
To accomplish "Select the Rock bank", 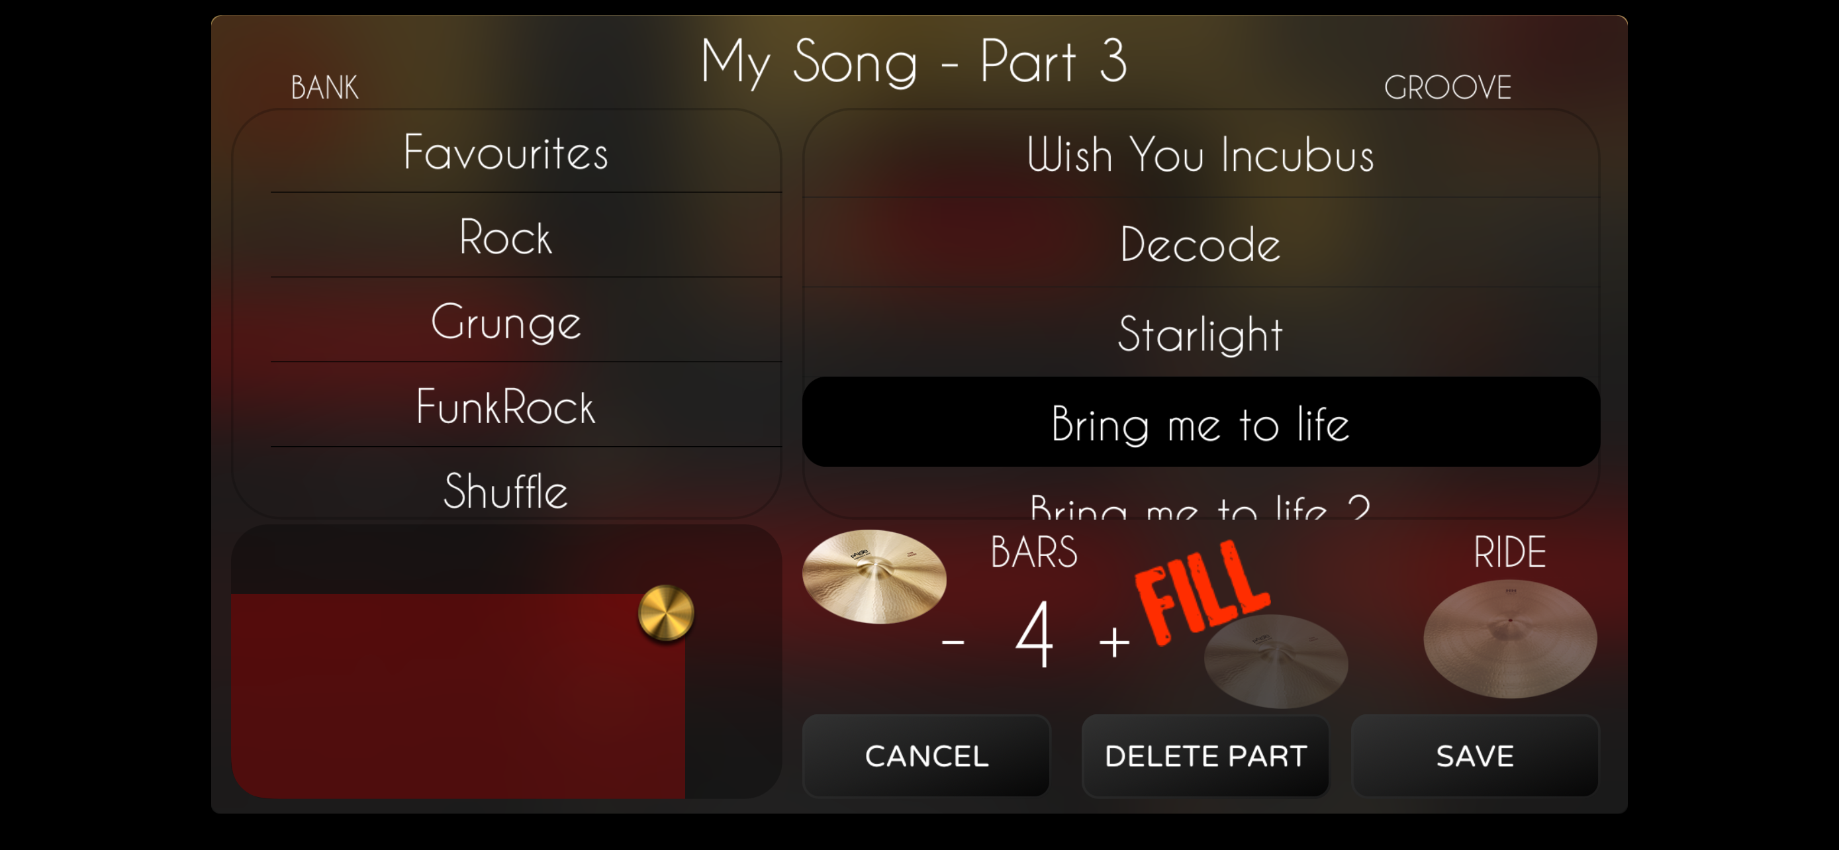I will tap(506, 236).
